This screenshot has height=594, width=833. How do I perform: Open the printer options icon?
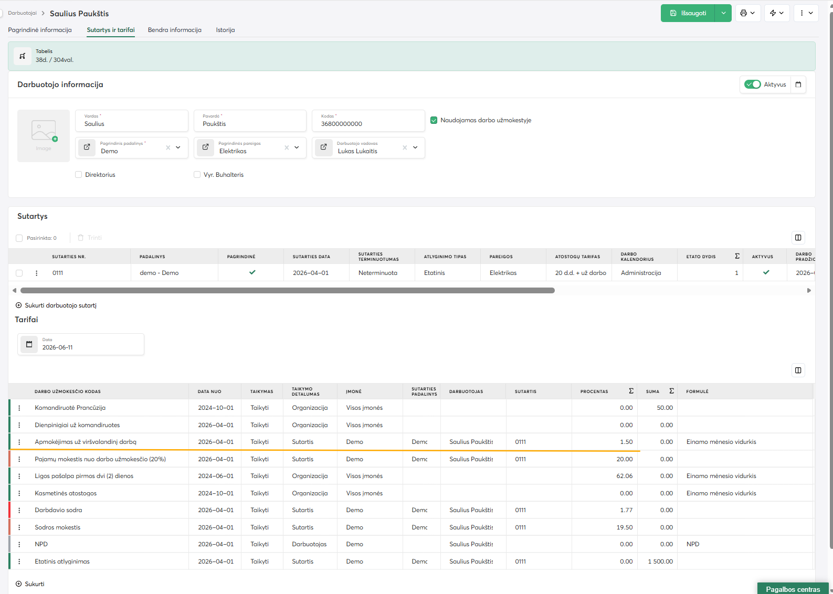tap(747, 13)
